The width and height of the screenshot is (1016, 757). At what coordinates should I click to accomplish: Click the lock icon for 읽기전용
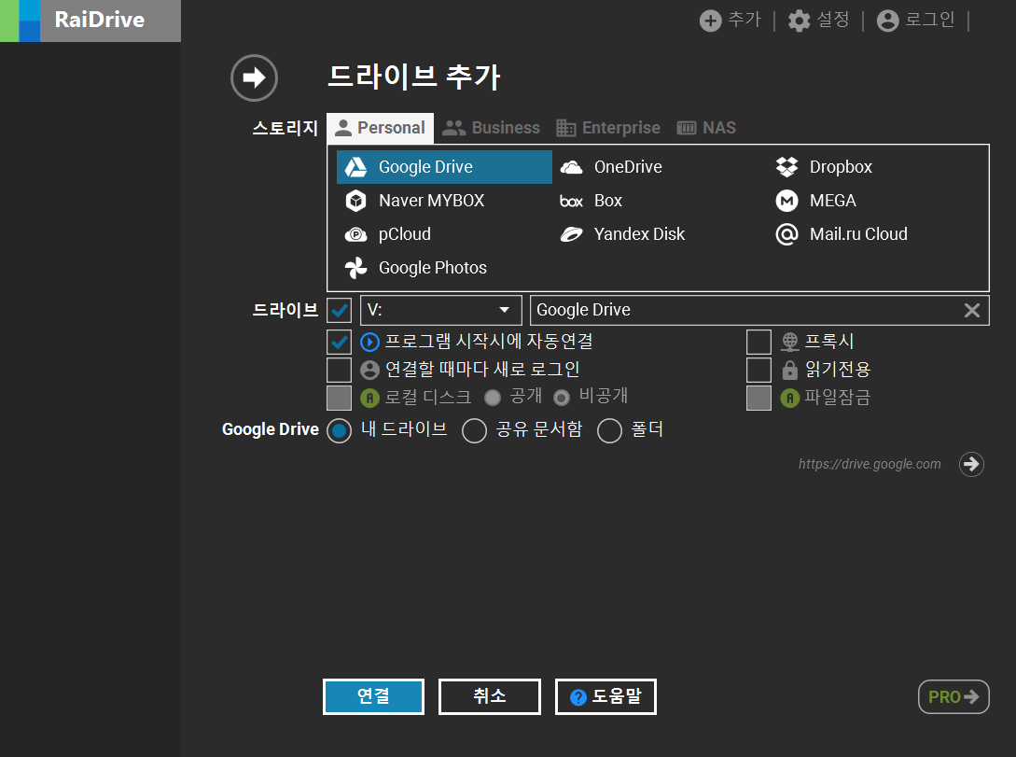789,370
